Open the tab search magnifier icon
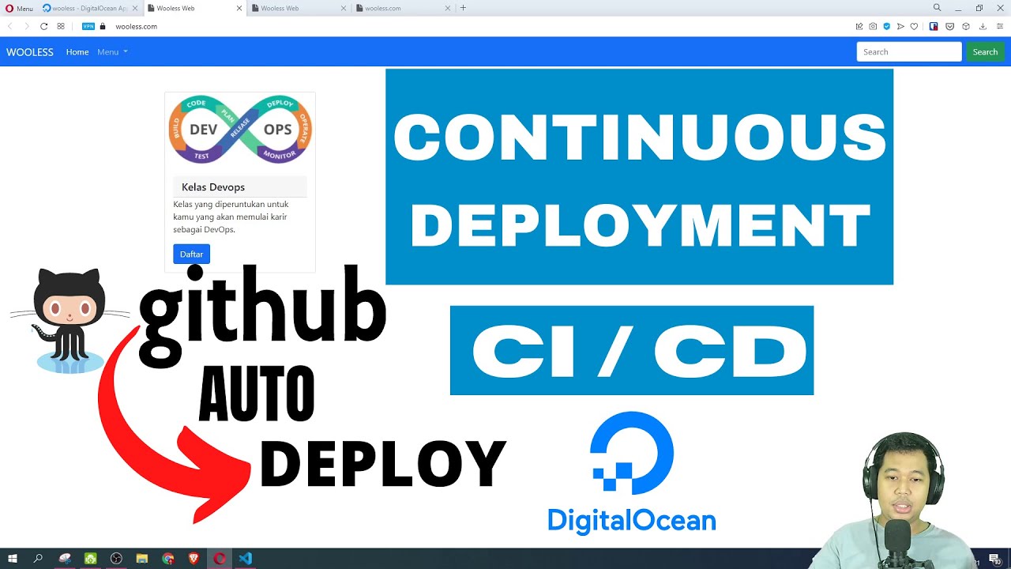This screenshot has height=569, width=1011. coord(938,8)
